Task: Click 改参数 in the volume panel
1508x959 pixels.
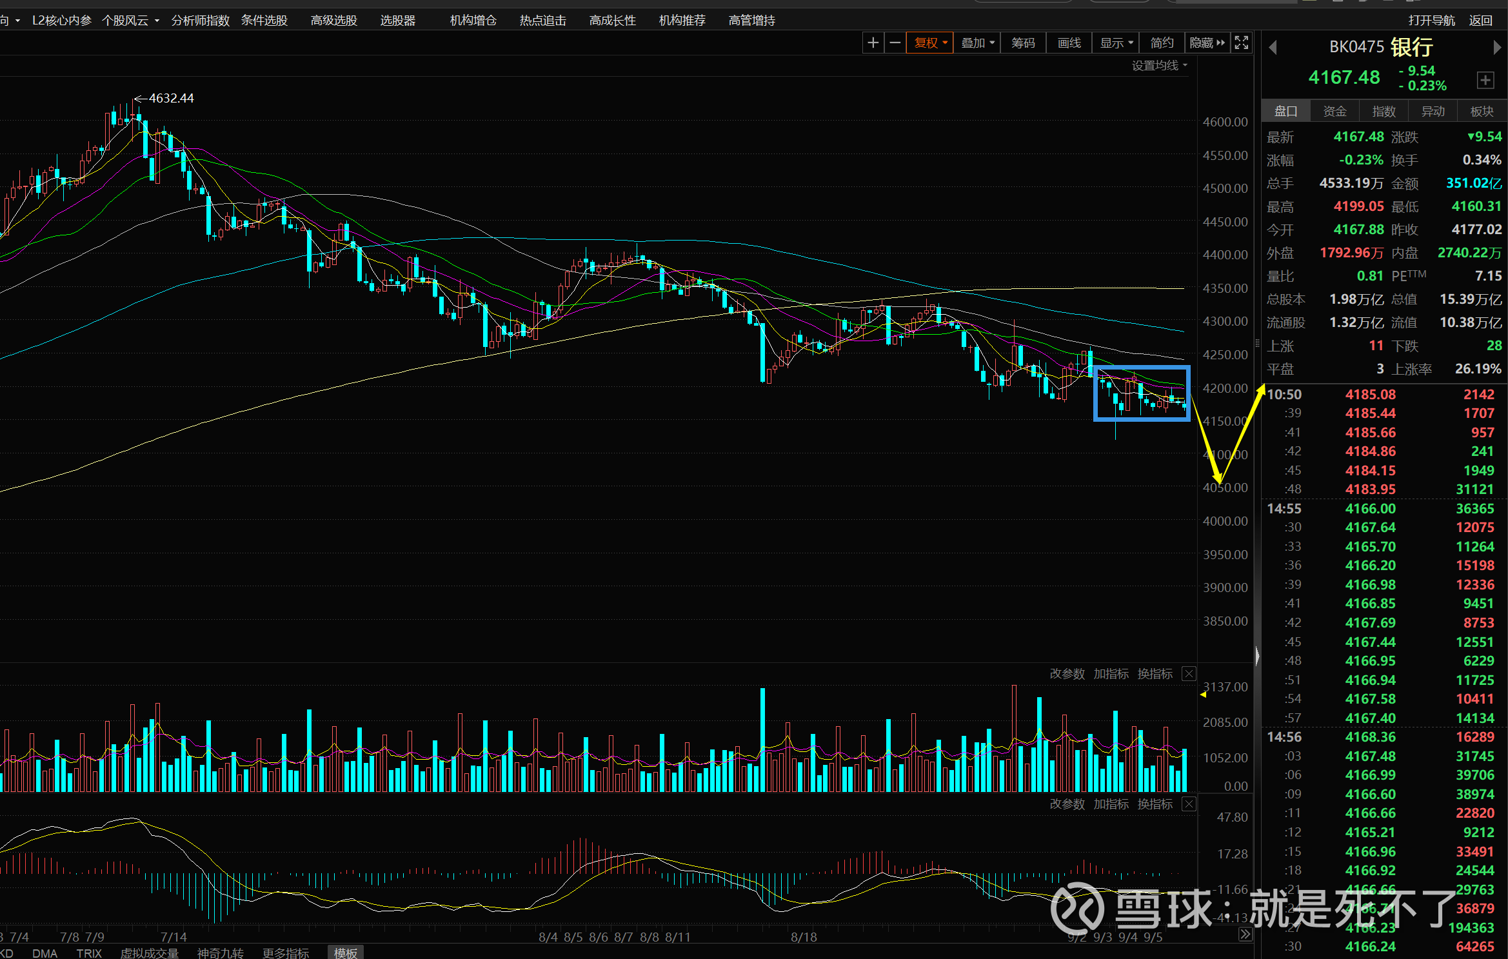Action: tap(1067, 674)
